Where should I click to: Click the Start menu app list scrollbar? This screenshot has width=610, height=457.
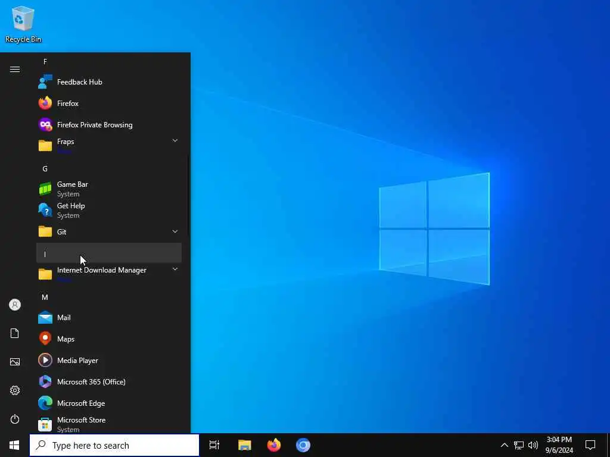pos(189,195)
